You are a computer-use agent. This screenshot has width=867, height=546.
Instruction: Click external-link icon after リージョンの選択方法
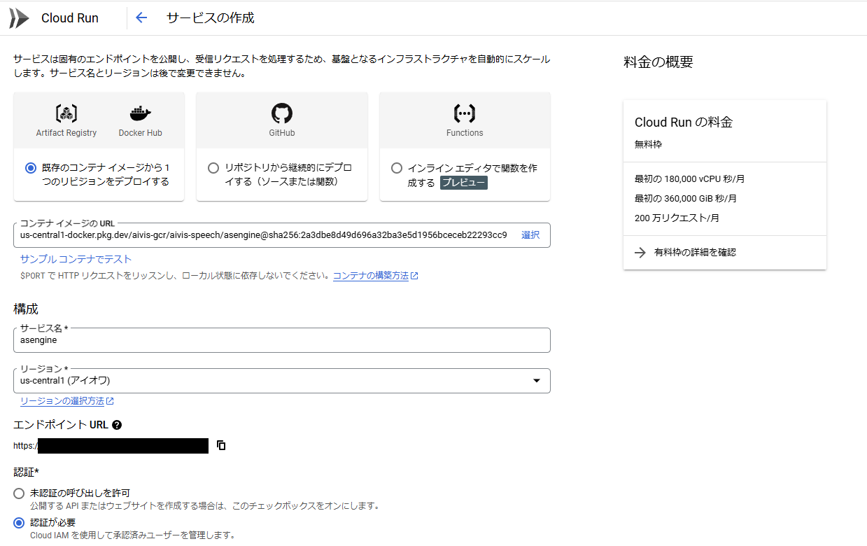tap(110, 401)
